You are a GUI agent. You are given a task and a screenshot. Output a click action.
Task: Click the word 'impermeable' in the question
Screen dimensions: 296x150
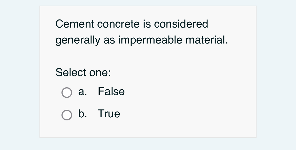click(149, 40)
